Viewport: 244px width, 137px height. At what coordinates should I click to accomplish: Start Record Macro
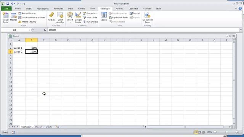27,13
